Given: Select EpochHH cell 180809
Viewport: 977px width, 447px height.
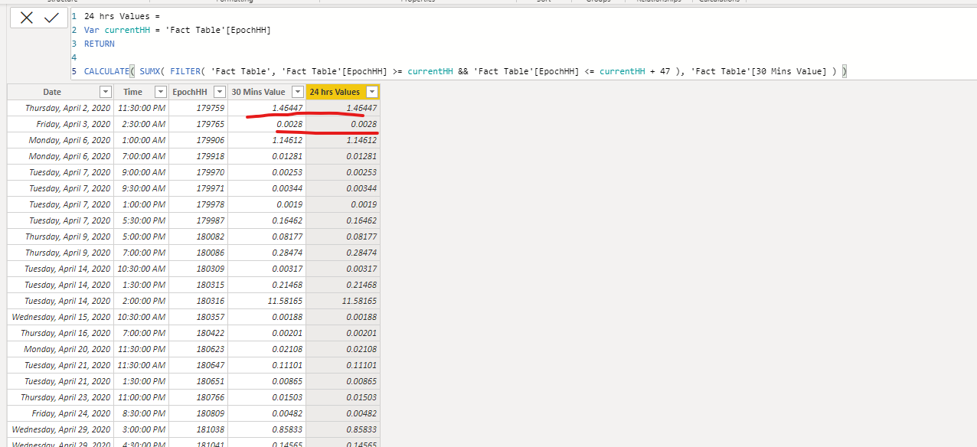Looking at the screenshot, I should click(x=198, y=413).
